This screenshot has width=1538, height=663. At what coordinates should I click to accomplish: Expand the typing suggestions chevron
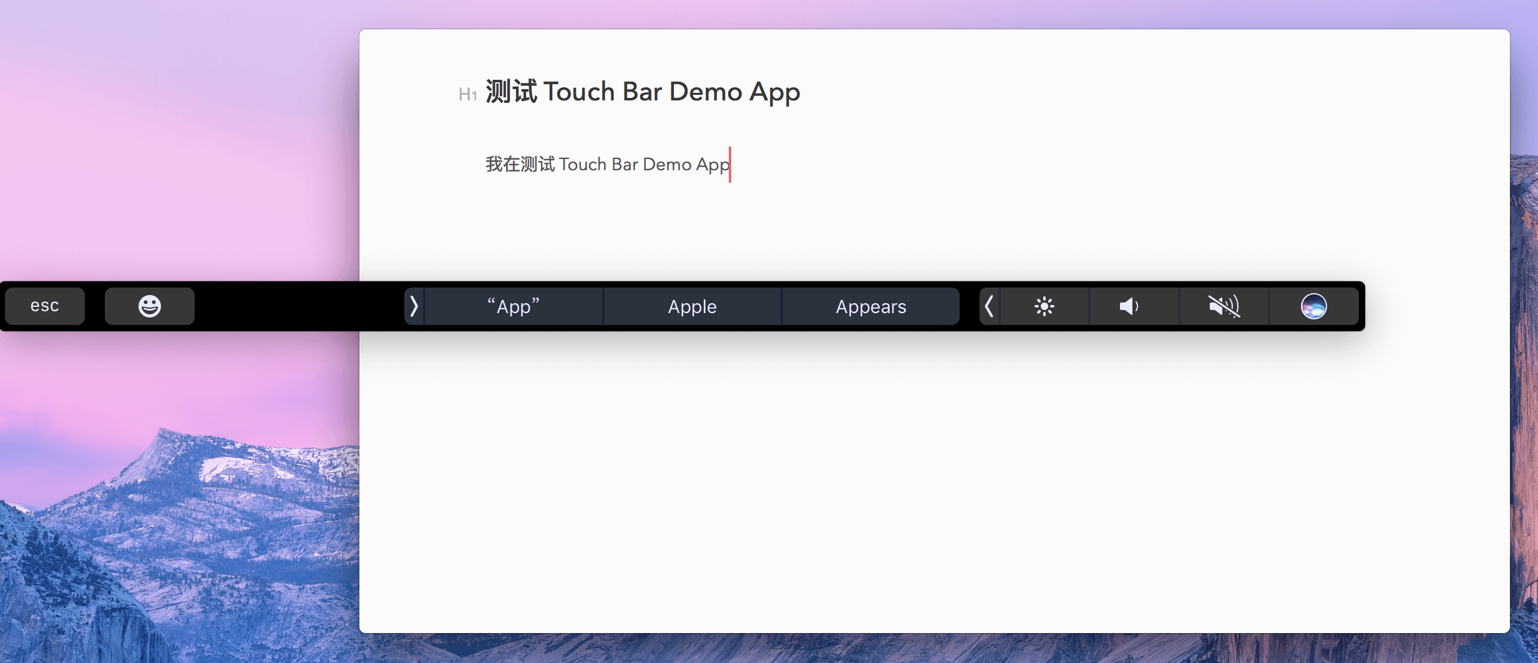414,306
